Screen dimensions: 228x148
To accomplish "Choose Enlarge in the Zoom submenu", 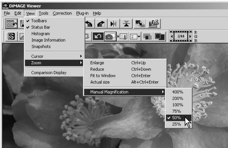I will (125, 63).
